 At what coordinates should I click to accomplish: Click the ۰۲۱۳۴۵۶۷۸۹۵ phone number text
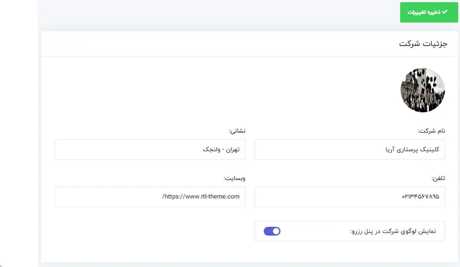click(421, 197)
